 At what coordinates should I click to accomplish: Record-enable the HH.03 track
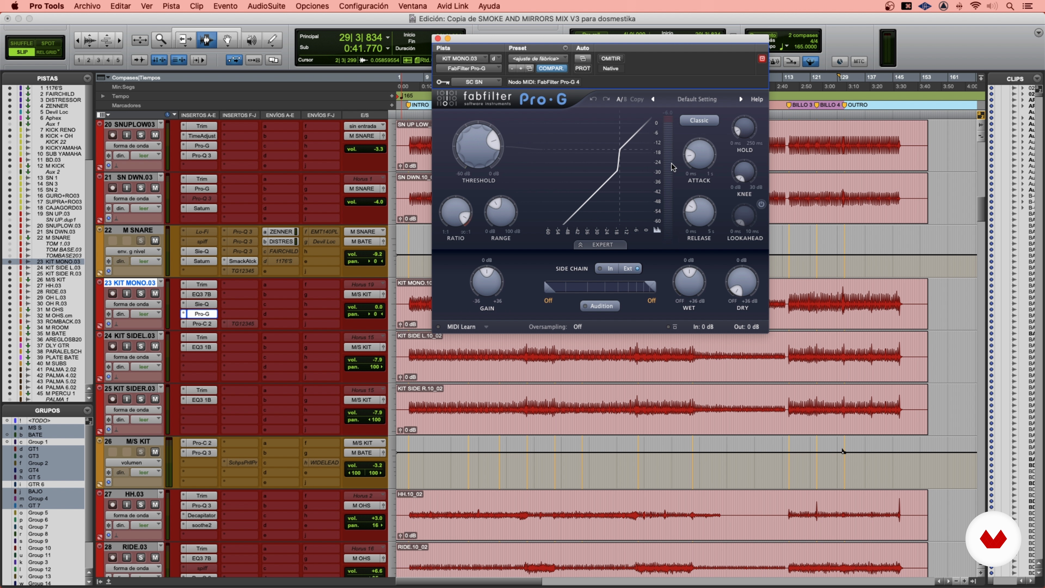[x=112, y=505]
